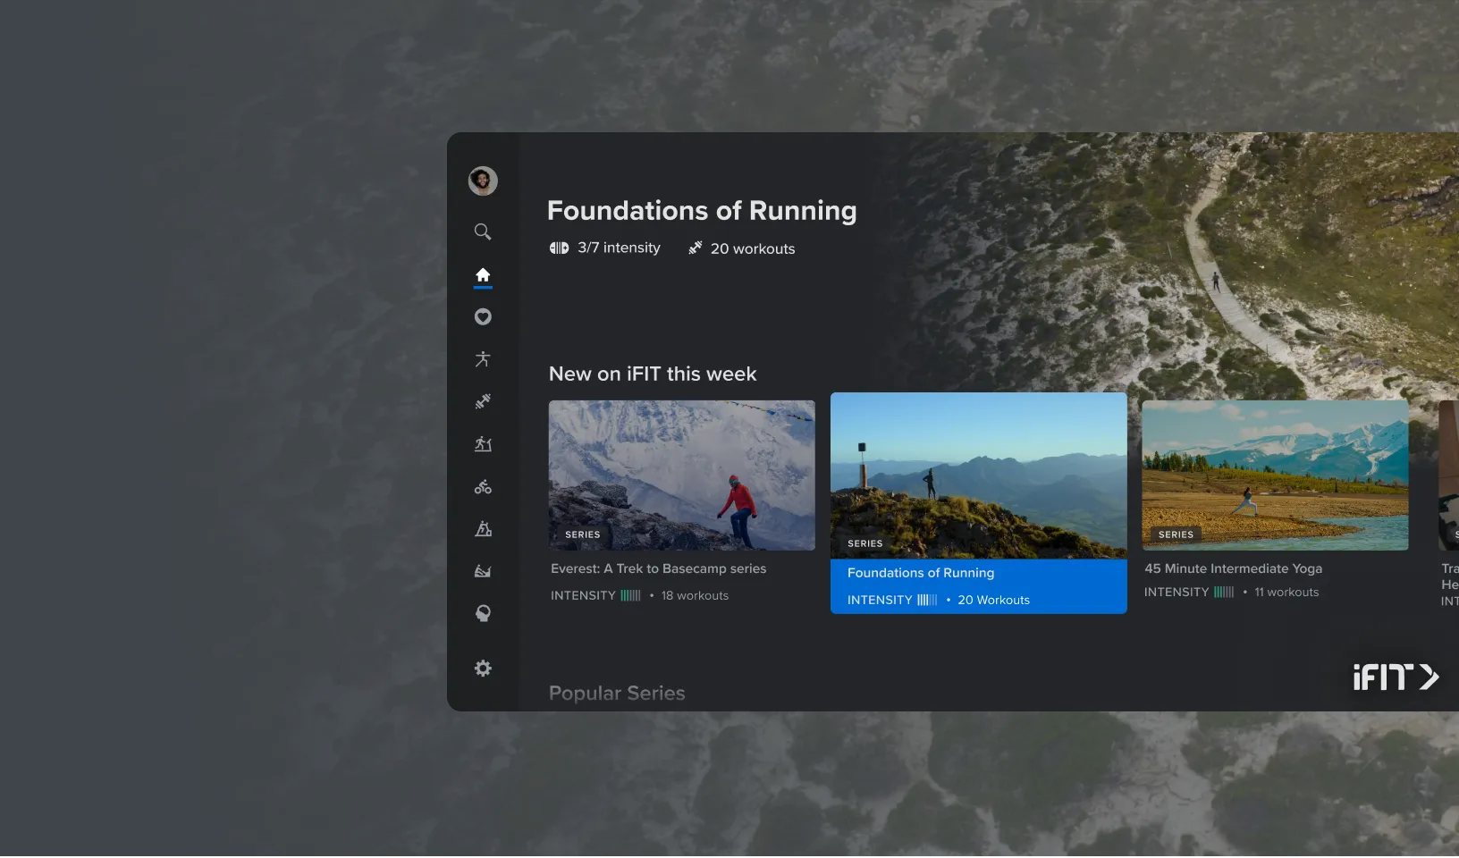Click SERIES badge on Everest thumbnail

[x=583, y=534]
